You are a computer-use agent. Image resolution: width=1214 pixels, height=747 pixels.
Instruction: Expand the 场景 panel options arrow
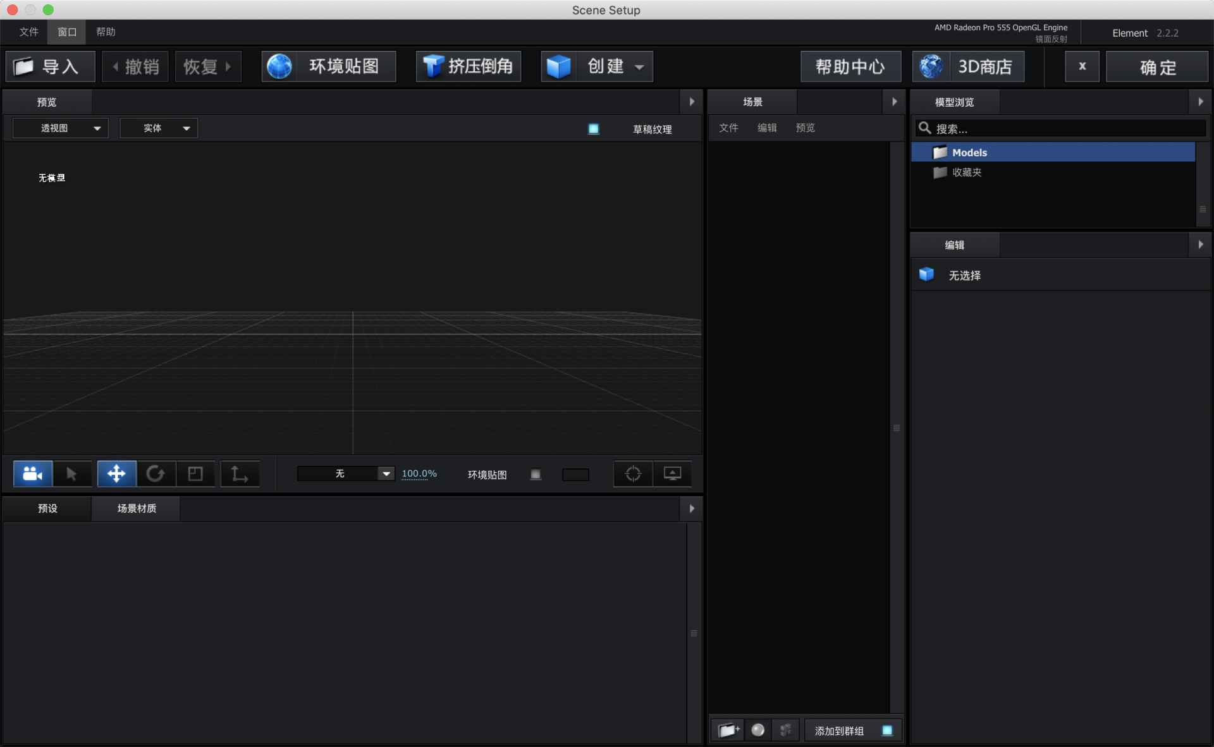[894, 102]
